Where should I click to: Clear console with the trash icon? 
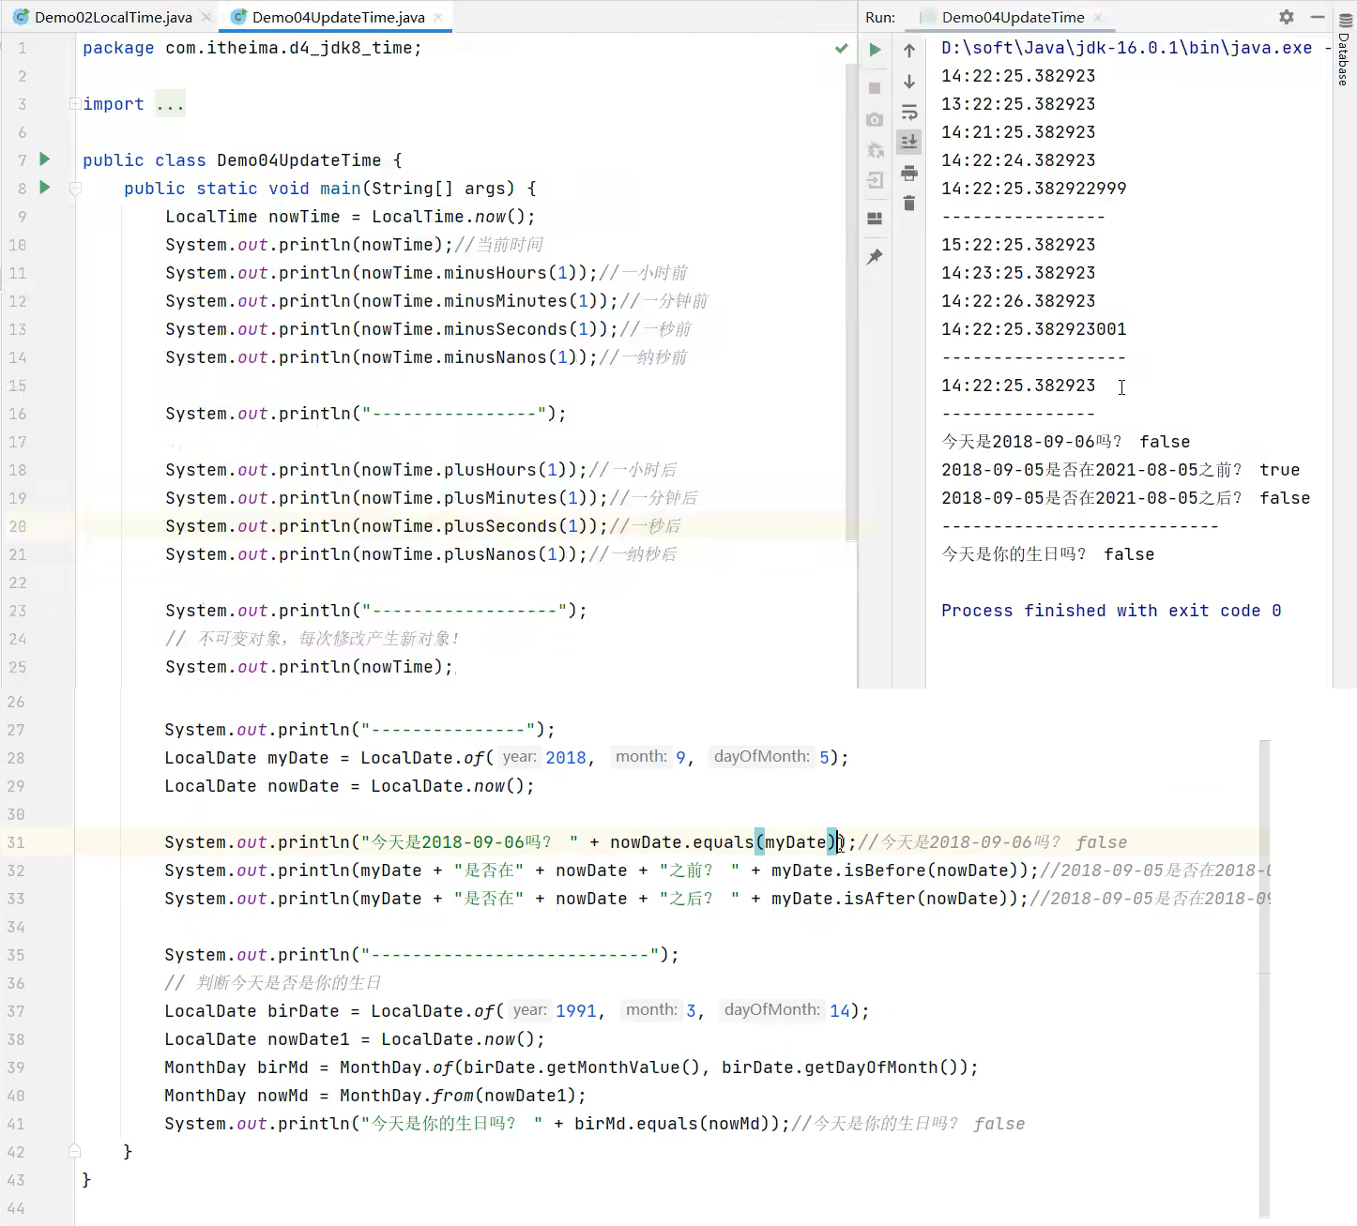tap(909, 204)
